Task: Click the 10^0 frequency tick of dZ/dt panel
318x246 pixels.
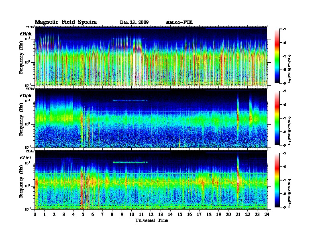Action: point(27,186)
